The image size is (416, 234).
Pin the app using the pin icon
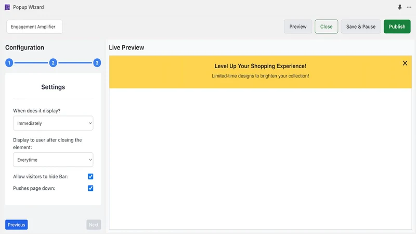pyautogui.click(x=399, y=7)
